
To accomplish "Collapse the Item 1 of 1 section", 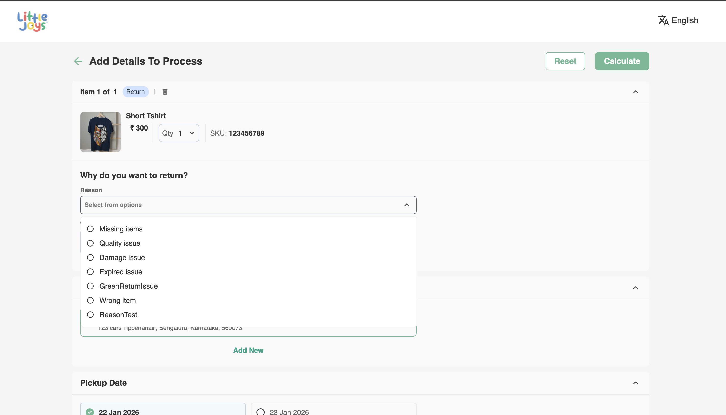I will point(635,92).
